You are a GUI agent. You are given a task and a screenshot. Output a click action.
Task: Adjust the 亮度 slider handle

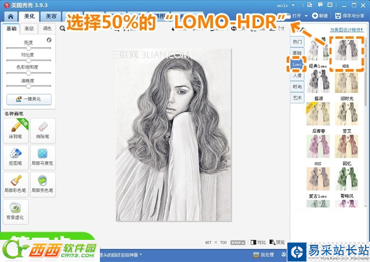(28, 48)
